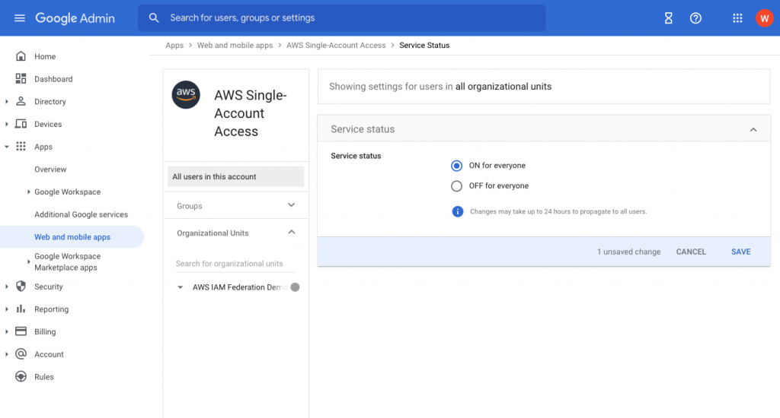780x418 pixels.
Task: Select All users in this account
Action: point(236,177)
